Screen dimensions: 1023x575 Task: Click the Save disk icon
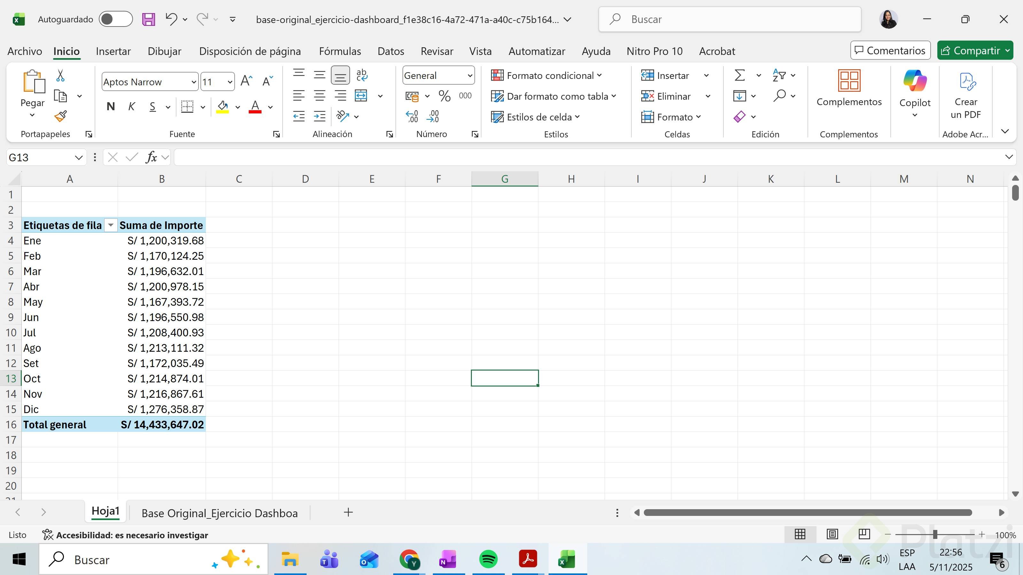[x=149, y=19]
